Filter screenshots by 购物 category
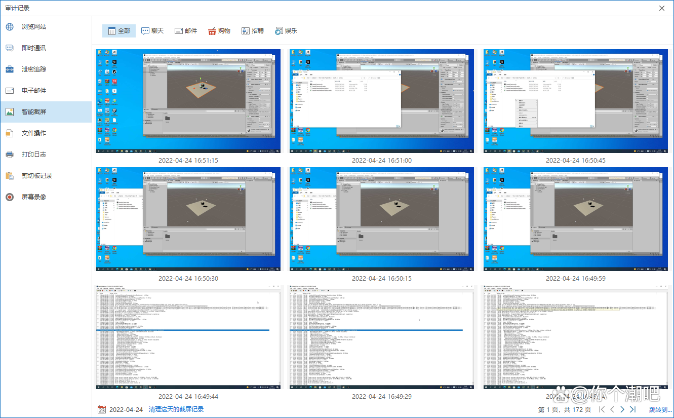Screen dimensions: 674x418 (219, 31)
